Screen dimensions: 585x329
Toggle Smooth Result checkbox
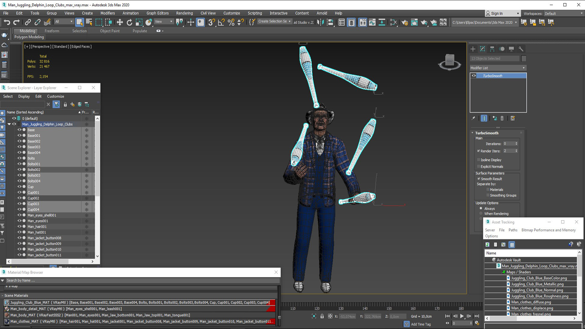coord(479,179)
